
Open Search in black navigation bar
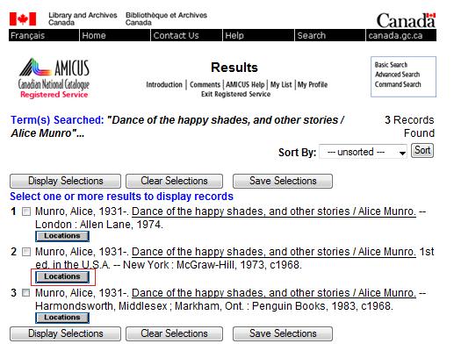tap(311, 35)
